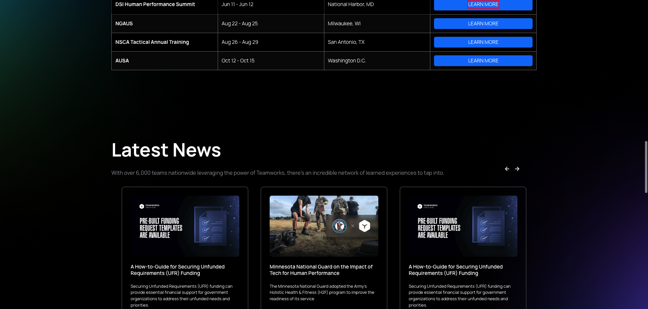Click Learn More for NSCA Tactical Annual Training
This screenshot has height=309, width=648.
coord(483,42)
